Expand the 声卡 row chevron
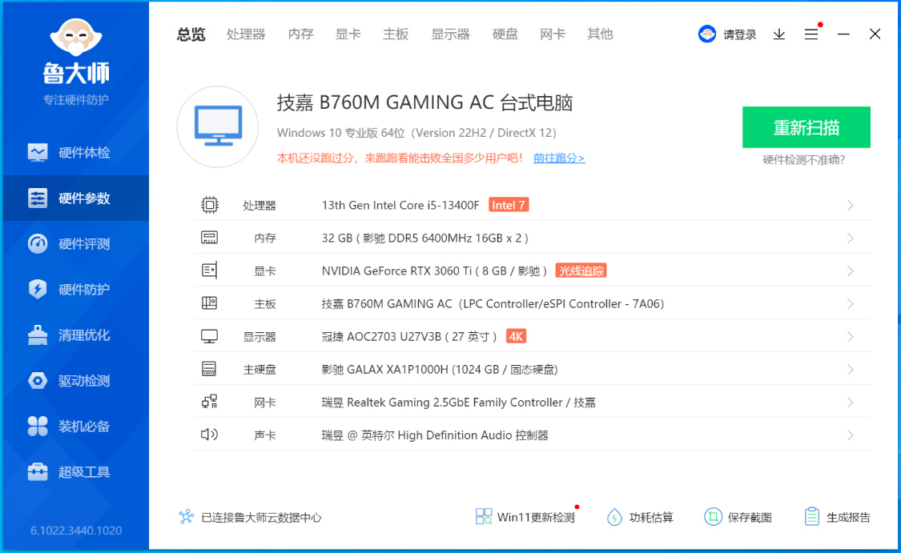Viewport: 901px width, 553px height. [851, 435]
